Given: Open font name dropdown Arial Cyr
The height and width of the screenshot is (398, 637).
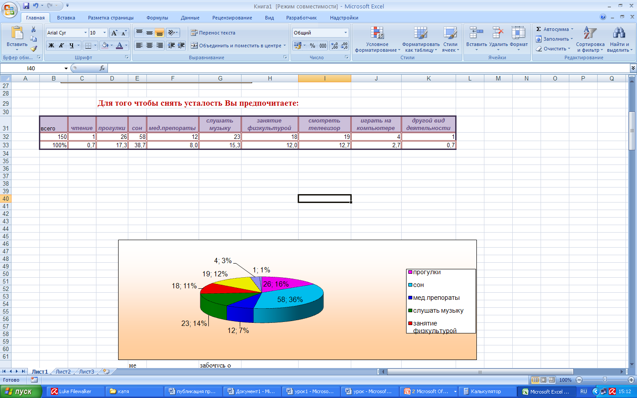Looking at the screenshot, I should [85, 33].
